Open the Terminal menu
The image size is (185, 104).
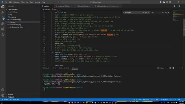click(37, 2)
